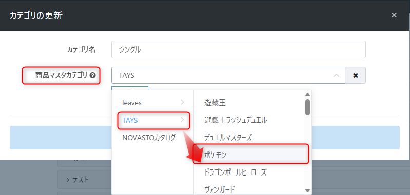Click the submenu scrollbar up arrow

(307, 94)
